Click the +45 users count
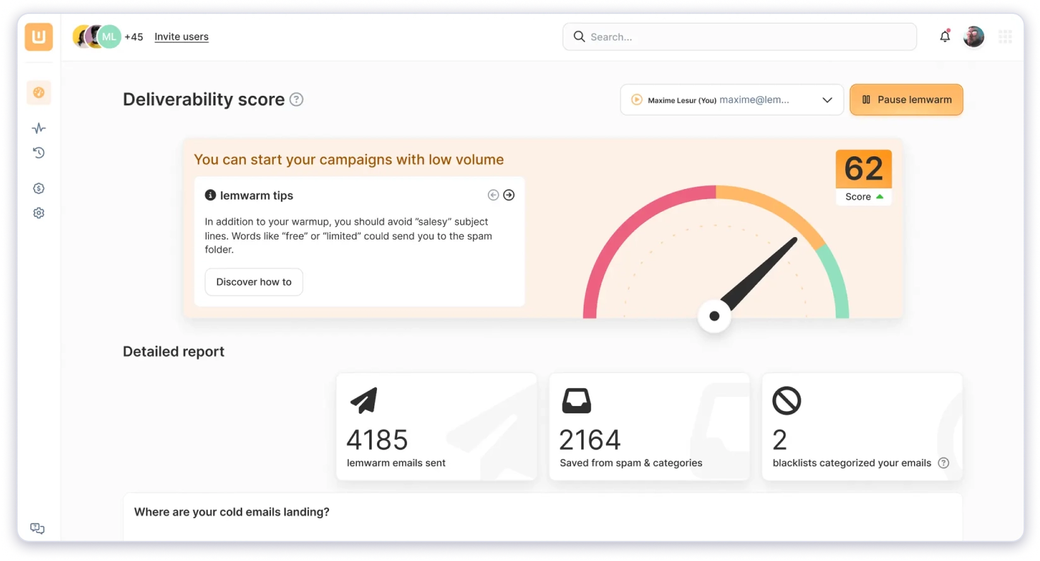Image resolution: width=1040 pixels, height=561 pixels. (134, 37)
